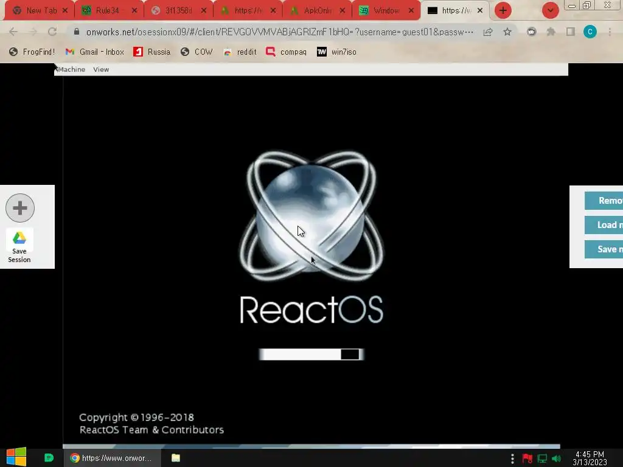Open the extensions puzzle icon
Viewport: 623px width, 467px height.
point(551,32)
